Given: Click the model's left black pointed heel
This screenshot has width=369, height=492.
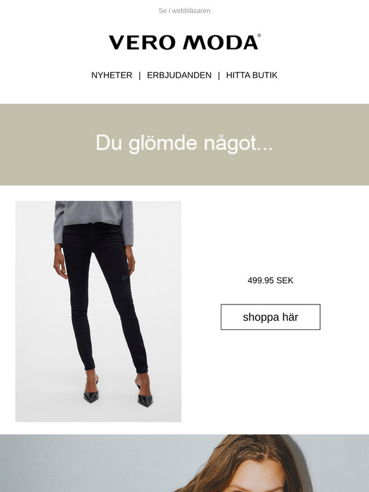Looking at the screenshot, I should [91, 395].
